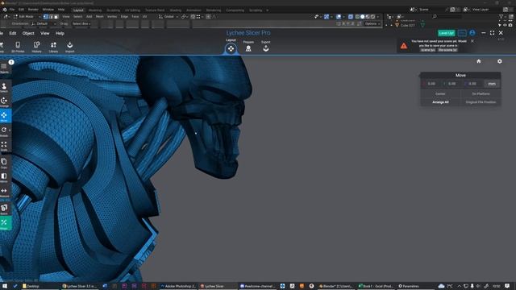
Task: Open the Objects list panel
Action: tap(4, 68)
